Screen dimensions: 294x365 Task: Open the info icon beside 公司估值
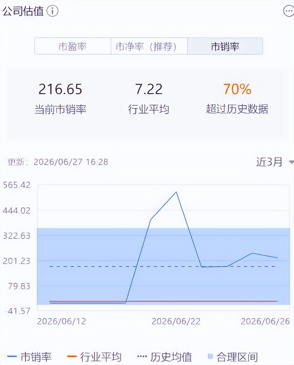click(53, 11)
